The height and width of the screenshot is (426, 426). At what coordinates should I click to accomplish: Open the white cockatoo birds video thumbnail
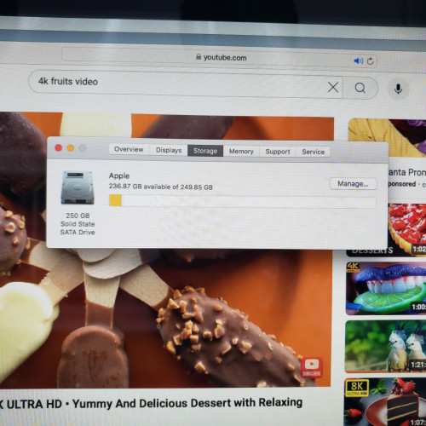pos(386,346)
